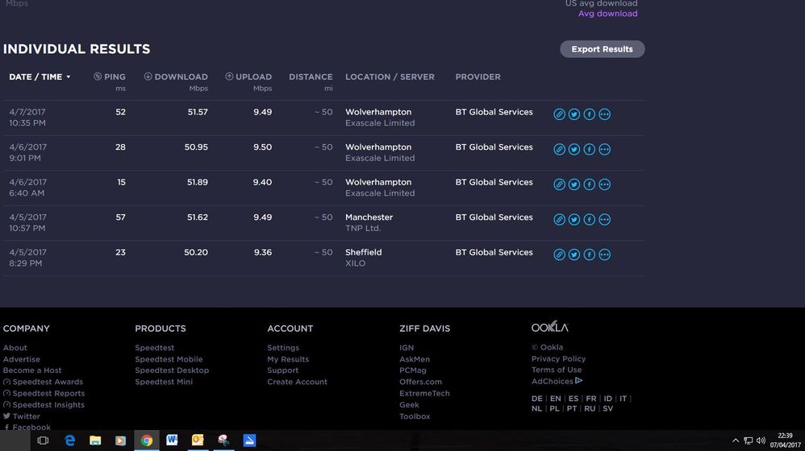Facebook share icon for Manchester result
Viewport: 805px width, 451px height.
tap(590, 219)
